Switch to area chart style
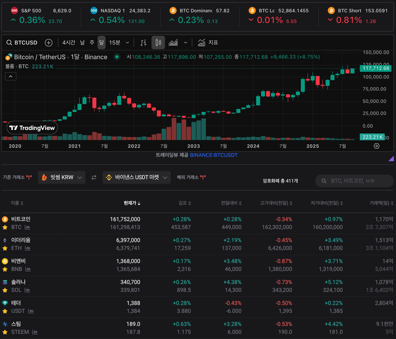 (x=173, y=43)
